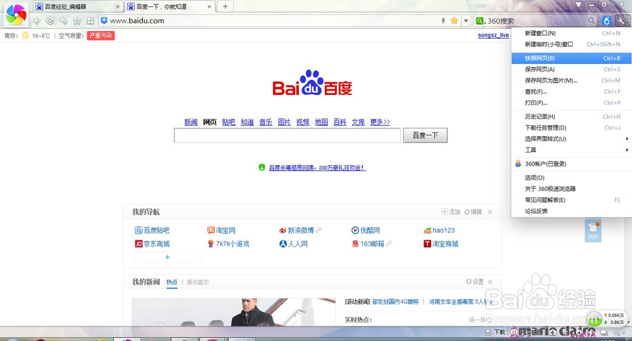Choose 快照网页(B) from menu
This screenshot has width=632, height=341.
point(571,58)
